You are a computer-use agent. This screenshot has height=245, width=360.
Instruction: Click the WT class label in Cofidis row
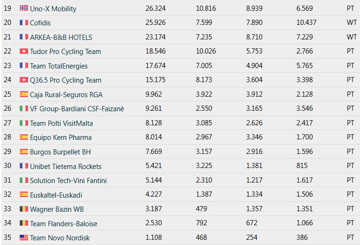352,23
